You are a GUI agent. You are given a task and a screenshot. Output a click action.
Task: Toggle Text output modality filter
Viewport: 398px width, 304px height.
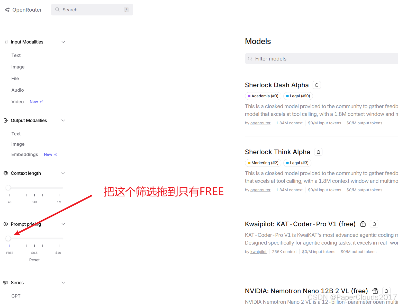(16, 134)
